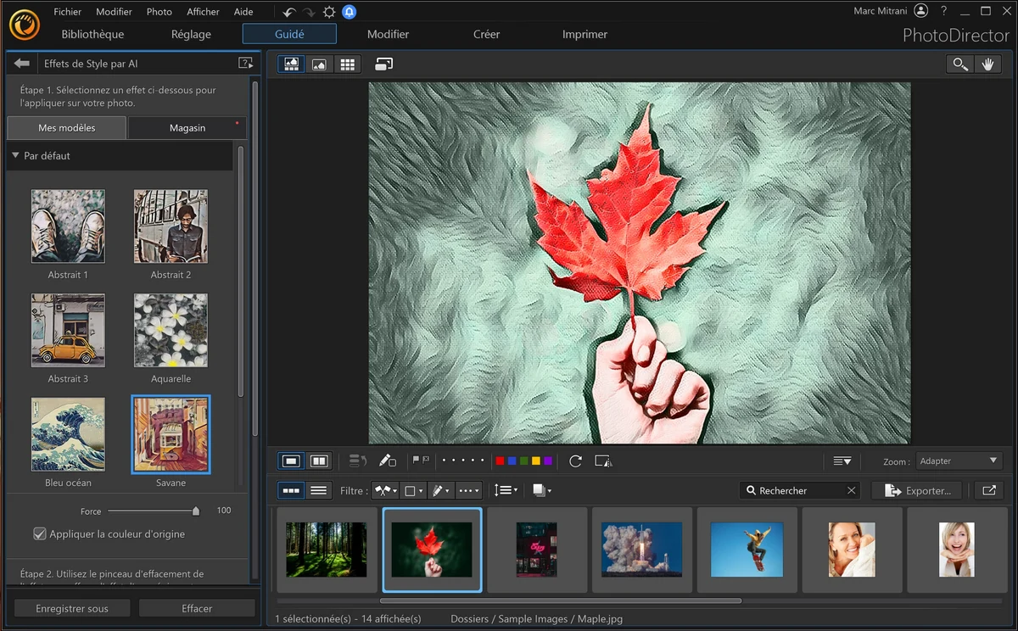Viewport: 1018px width, 631px height.
Task: Open the Magasin tab
Action: point(187,128)
